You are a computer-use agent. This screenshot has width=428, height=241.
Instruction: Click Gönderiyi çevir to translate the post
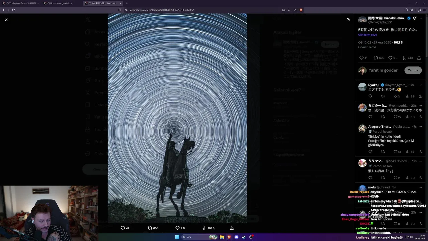(x=367, y=35)
